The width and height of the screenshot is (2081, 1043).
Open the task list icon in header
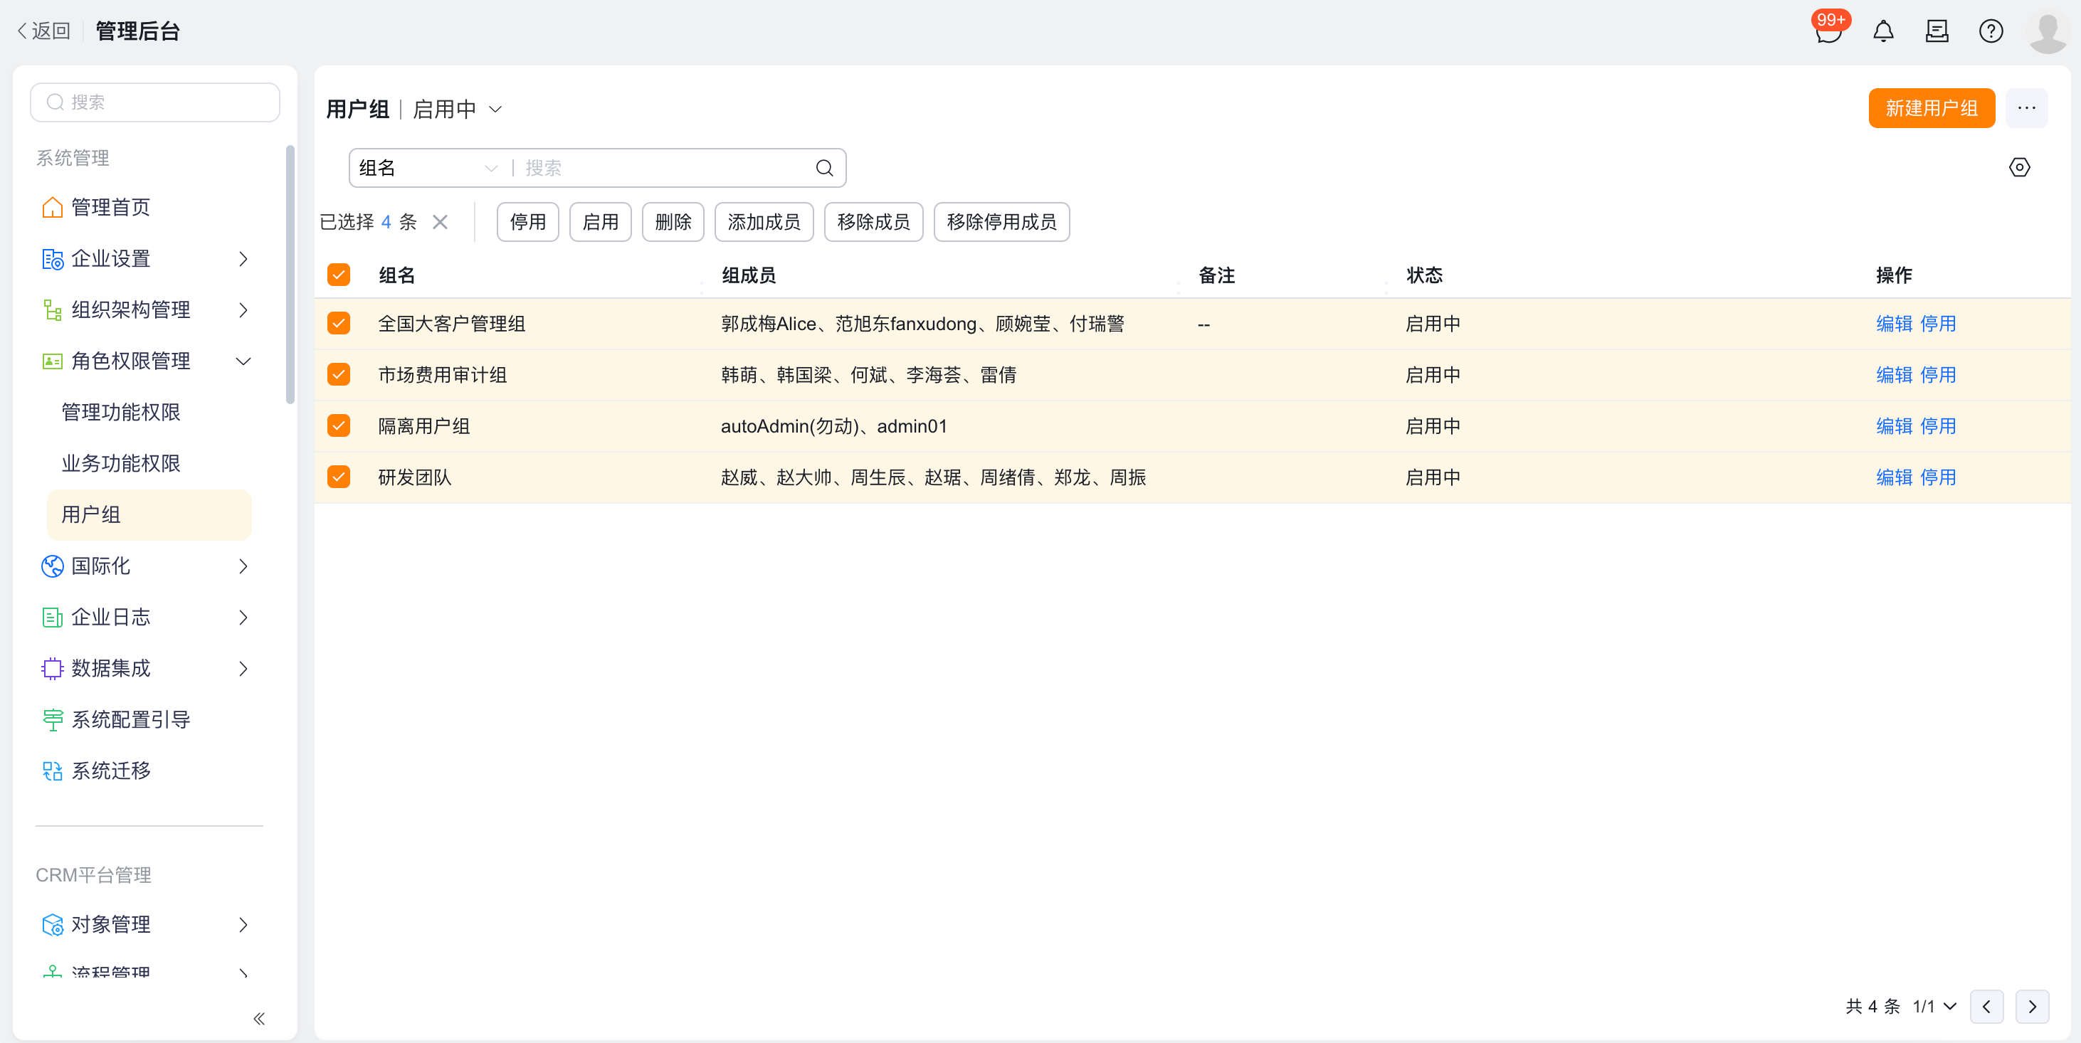pos(1937,31)
